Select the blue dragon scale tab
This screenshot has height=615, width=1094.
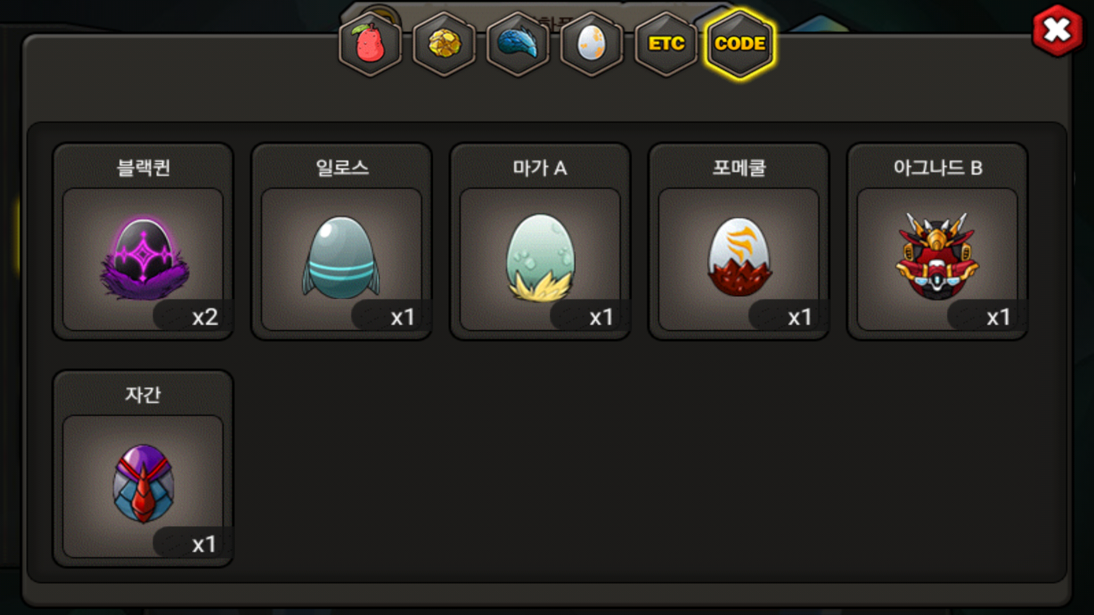pos(518,44)
